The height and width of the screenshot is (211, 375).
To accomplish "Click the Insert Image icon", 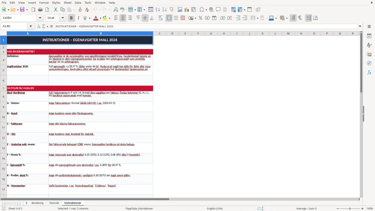I will (180, 10).
